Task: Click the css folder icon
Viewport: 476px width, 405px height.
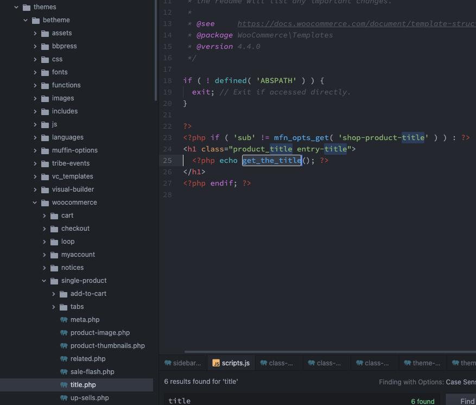Action: tap(45, 60)
